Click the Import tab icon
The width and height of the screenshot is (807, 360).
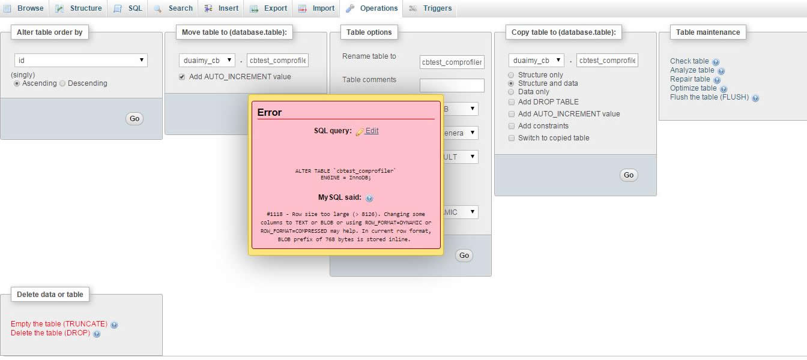point(303,8)
